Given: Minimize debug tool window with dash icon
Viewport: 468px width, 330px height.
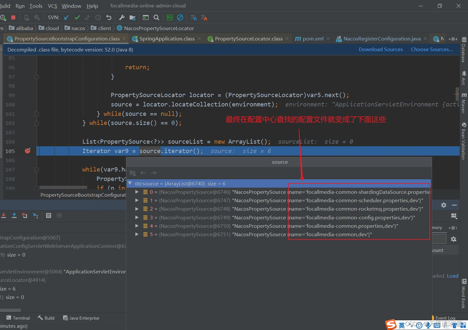Looking at the screenshot, I should 454,205.
